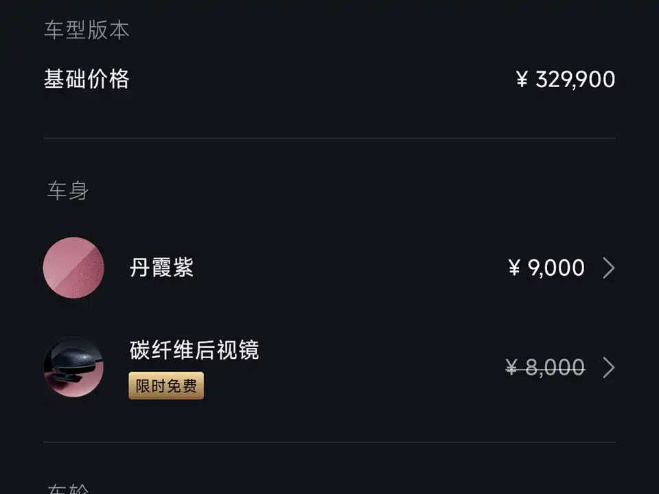Image resolution: width=659 pixels, height=494 pixels.
Task: Open the partially visible 车轮 section
Action: click(67, 489)
